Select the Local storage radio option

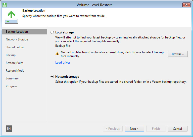coord(52,32)
